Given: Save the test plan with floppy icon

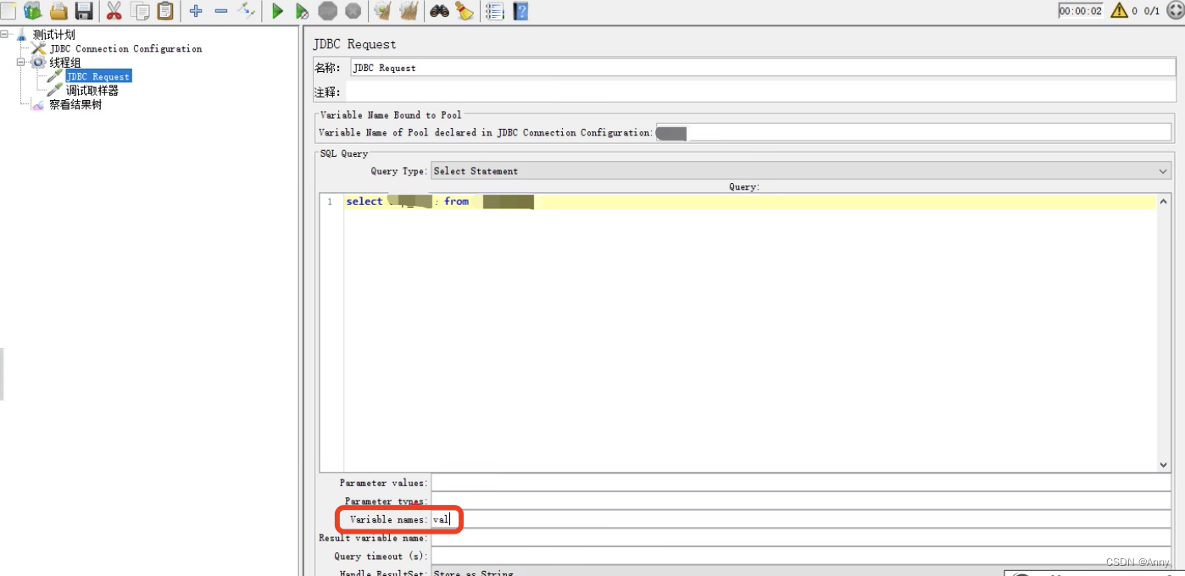Looking at the screenshot, I should click(x=84, y=11).
